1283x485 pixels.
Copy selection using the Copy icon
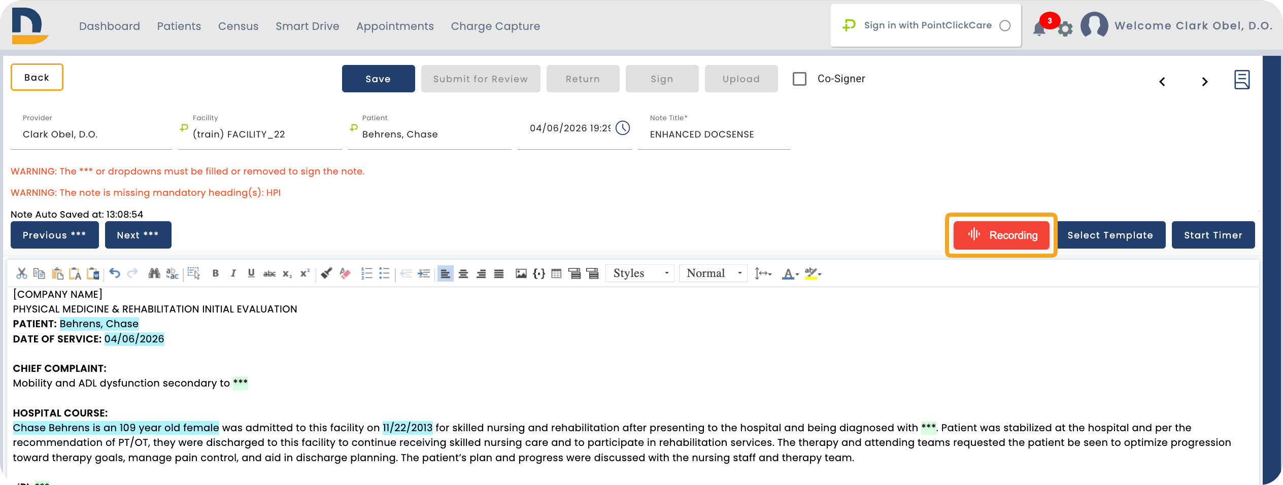tap(39, 273)
